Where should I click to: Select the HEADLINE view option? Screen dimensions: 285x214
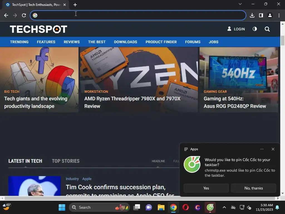[158, 161]
